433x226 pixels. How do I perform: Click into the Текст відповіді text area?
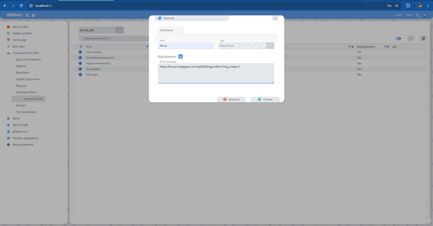[215, 73]
